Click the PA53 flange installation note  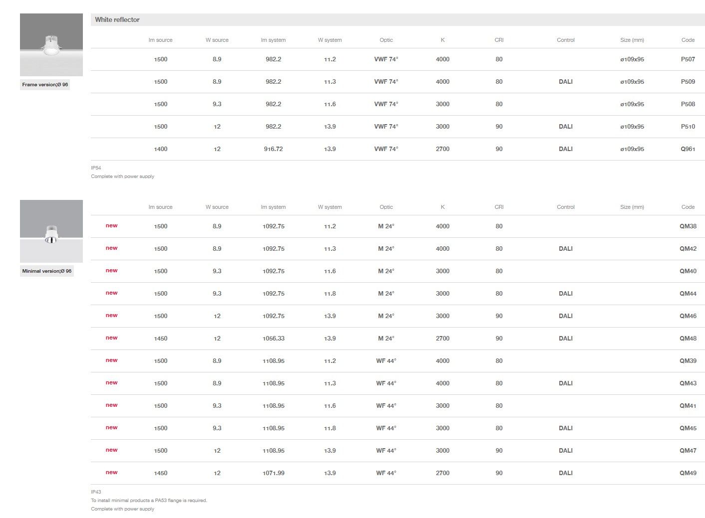(149, 501)
